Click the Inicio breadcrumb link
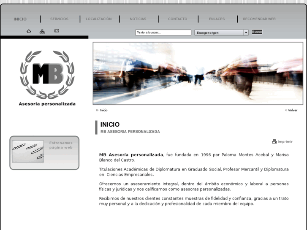 [x=103, y=110]
